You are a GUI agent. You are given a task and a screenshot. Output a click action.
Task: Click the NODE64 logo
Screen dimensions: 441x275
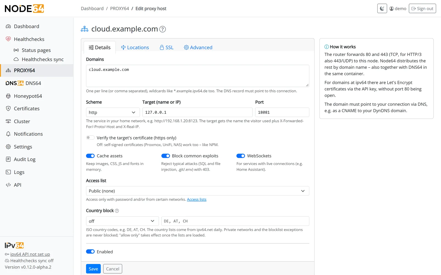(x=24, y=9)
